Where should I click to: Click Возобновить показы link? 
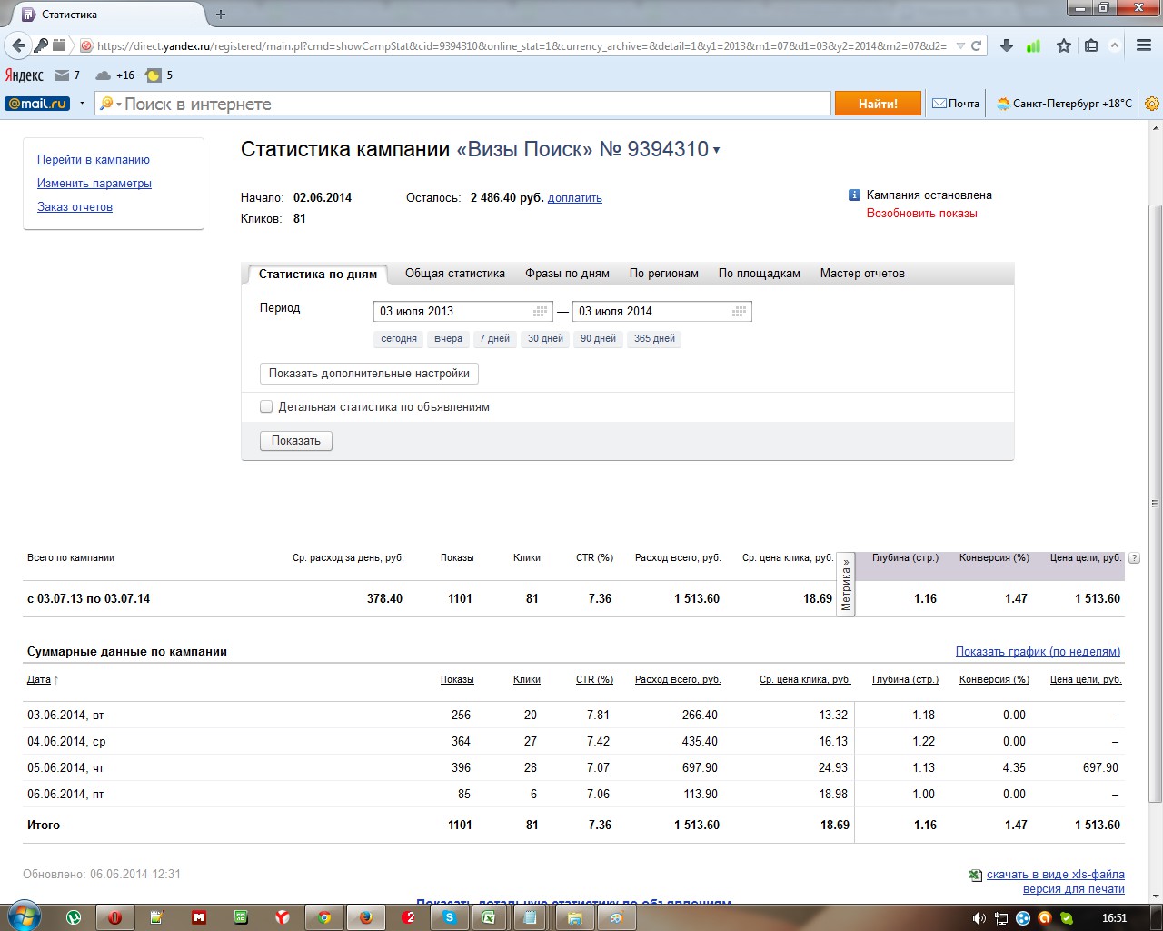[922, 214]
